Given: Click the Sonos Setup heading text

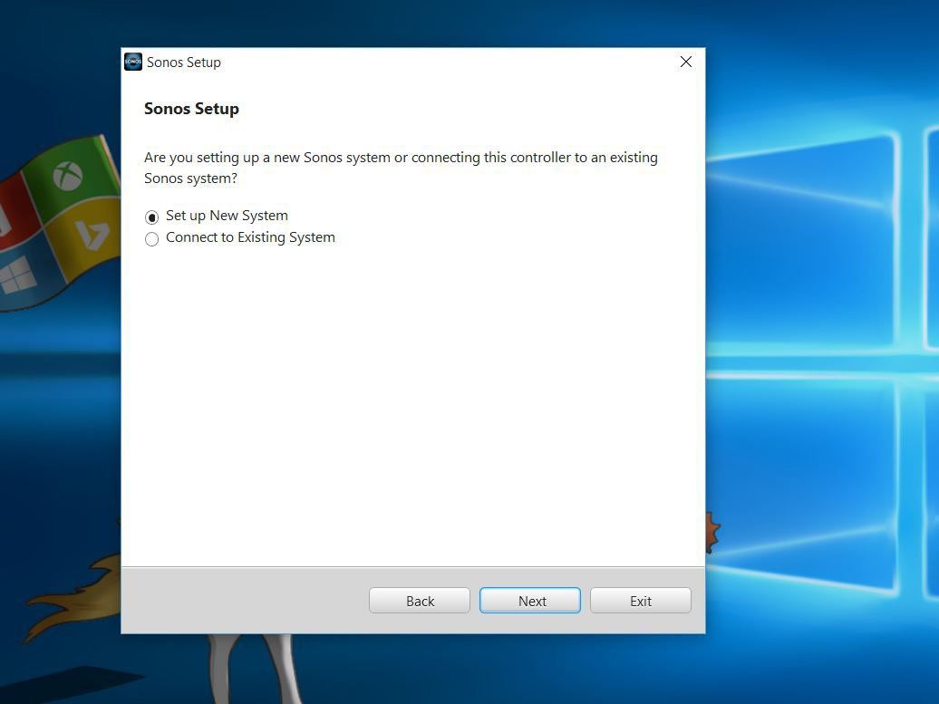Looking at the screenshot, I should tap(191, 108).
